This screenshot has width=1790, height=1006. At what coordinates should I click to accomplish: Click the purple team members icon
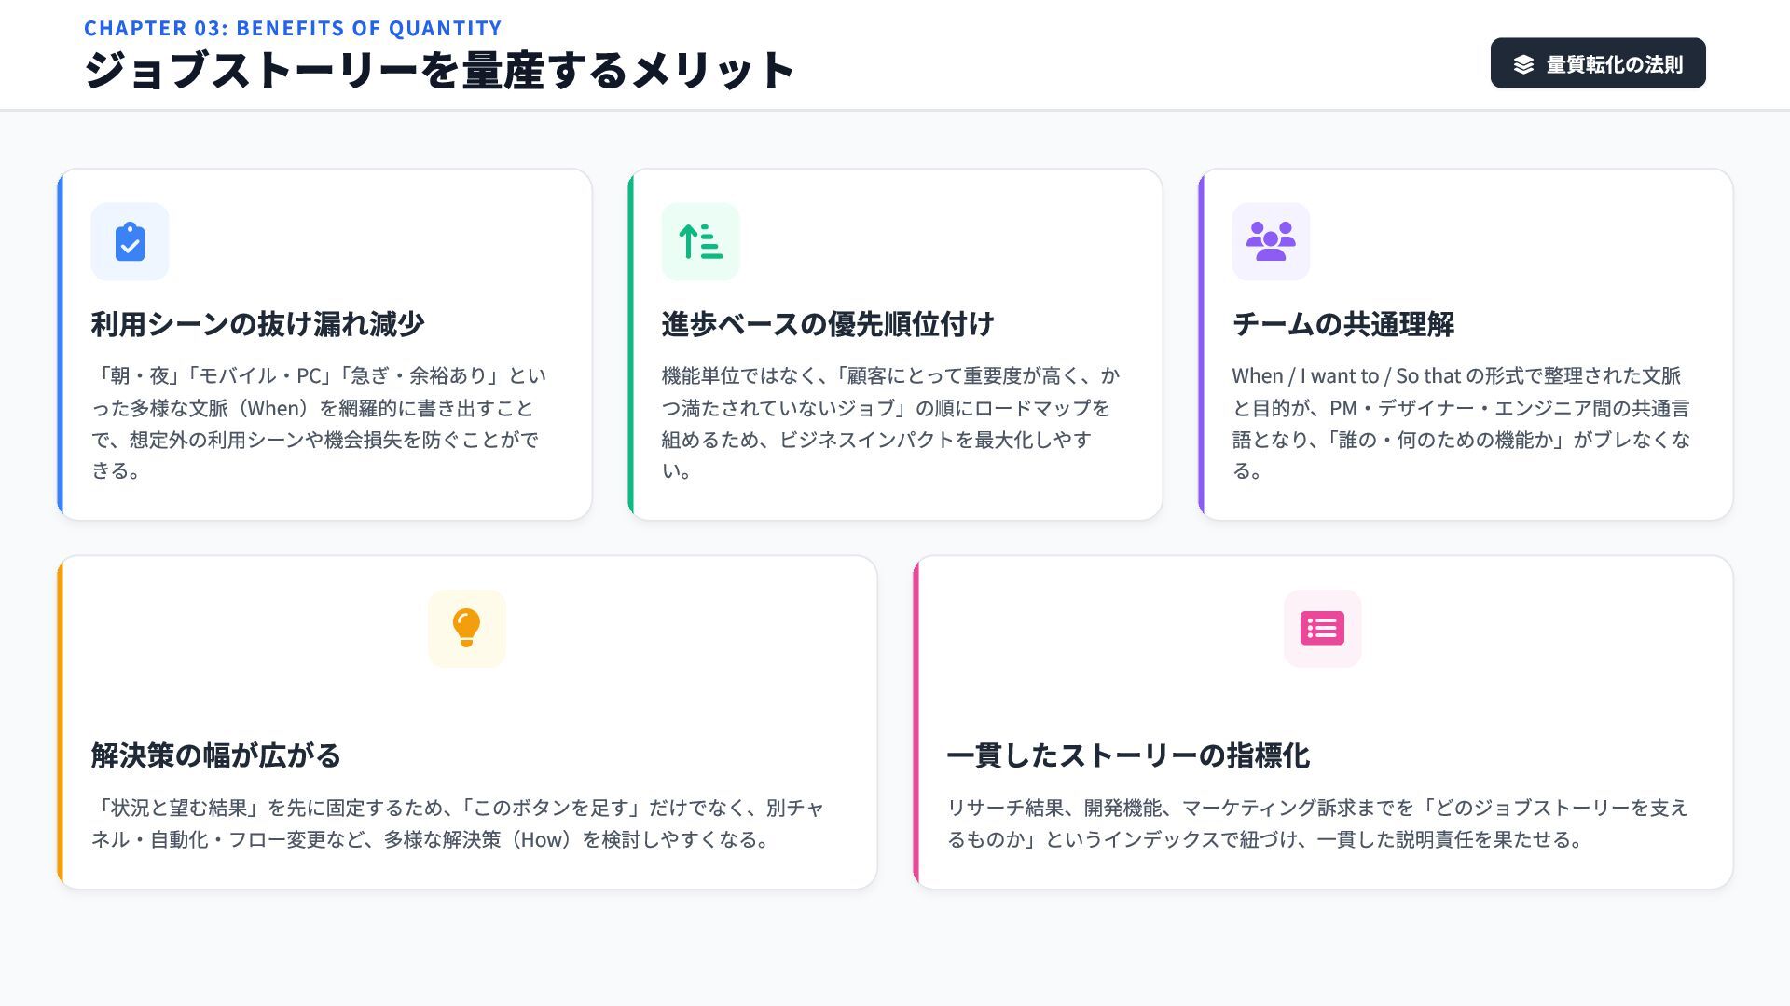(x=1271, y=242)
